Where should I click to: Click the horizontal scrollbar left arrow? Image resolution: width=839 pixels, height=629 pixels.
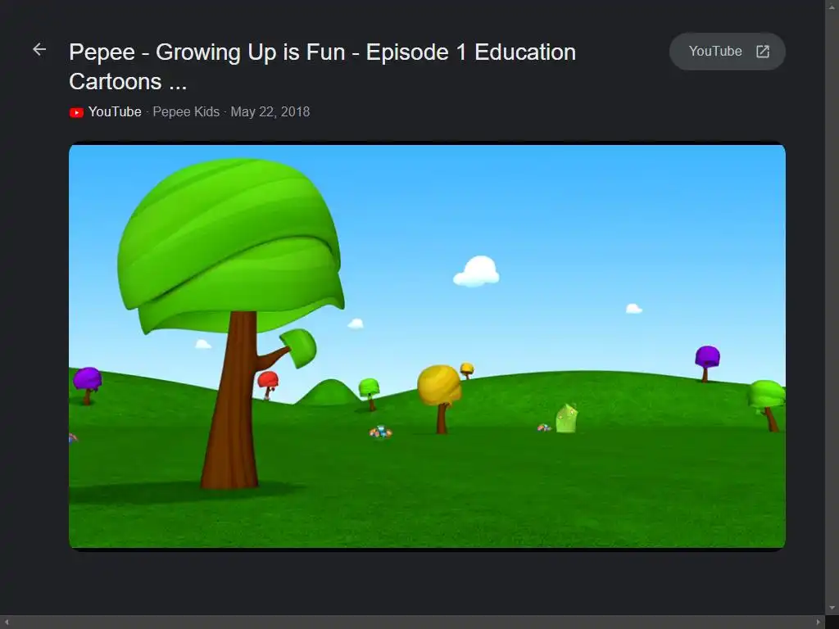[x=7, y=622]
